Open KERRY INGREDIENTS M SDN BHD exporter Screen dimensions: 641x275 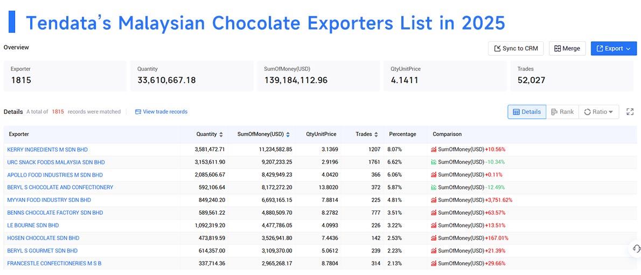click(47, 149)
